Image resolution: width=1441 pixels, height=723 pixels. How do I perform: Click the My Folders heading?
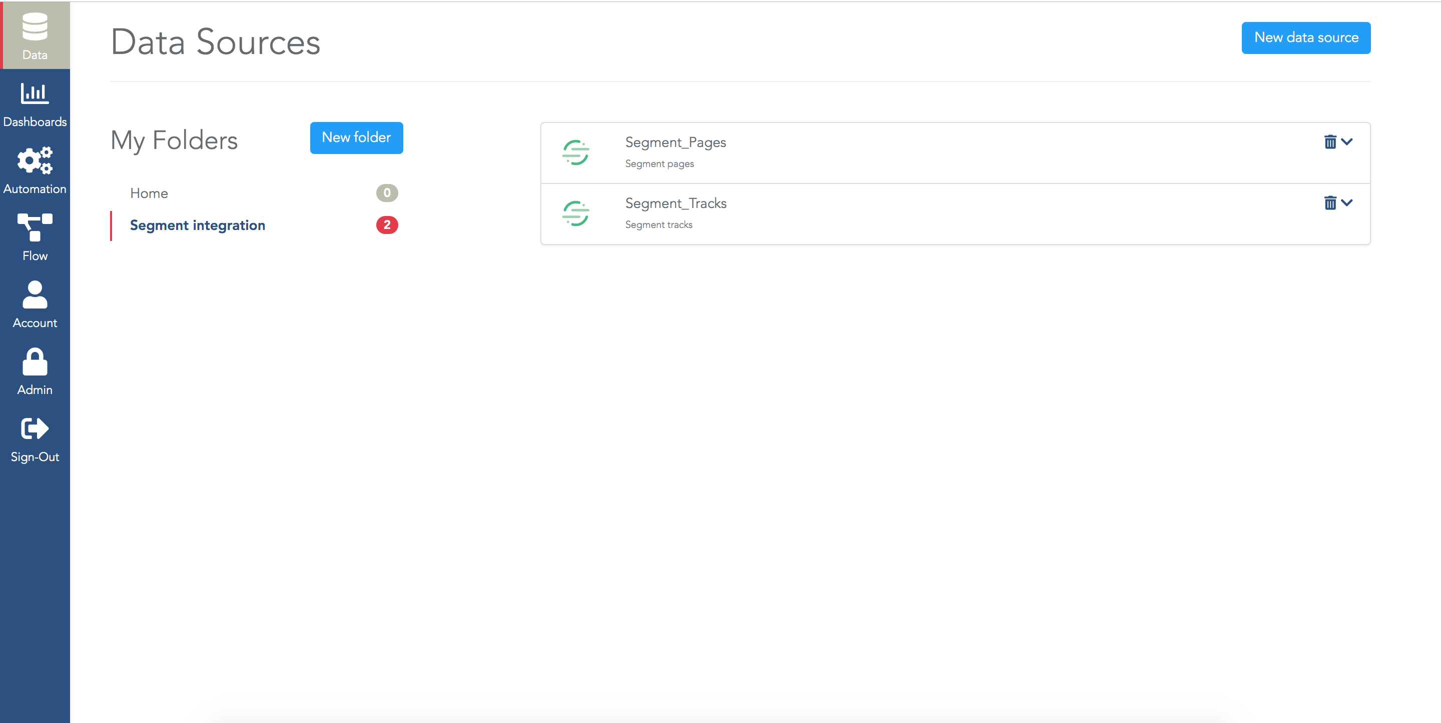[174, 140]
